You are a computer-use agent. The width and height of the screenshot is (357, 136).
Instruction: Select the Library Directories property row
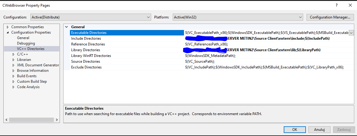pyautogui.click(x=85, y=50)
